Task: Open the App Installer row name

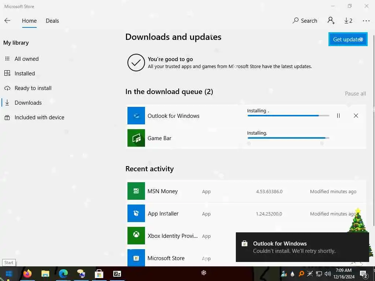Action: (x=163, y=214)
